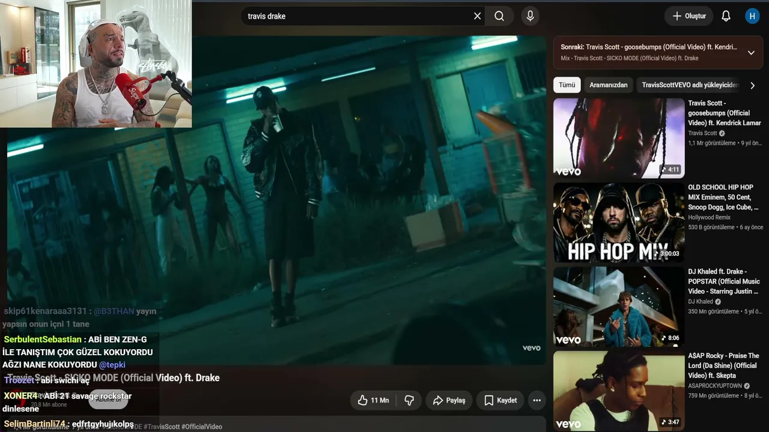The image size is (769, 432).
Task: Expand the Sonraki playlist panel
Action: [751, 53]
